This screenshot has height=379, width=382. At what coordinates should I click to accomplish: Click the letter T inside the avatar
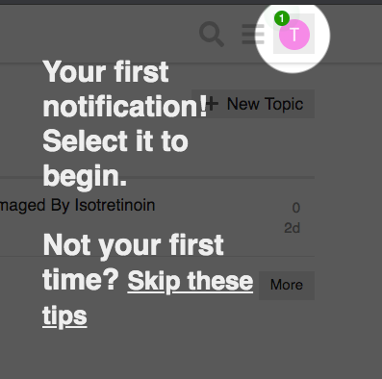[x=294, y=35]
